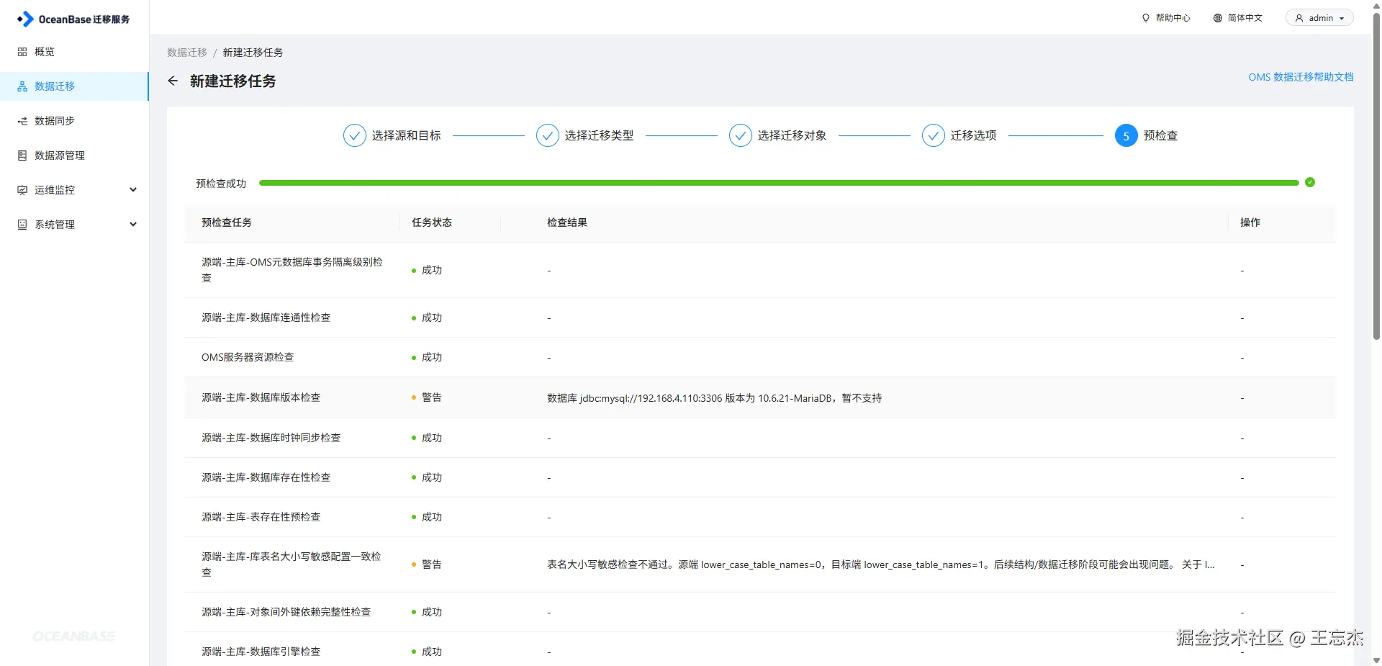Screen dimensions: 1382x666
Task: Click the 源端-主库-表存在性预检查 row text
Action: coord(261,517)
